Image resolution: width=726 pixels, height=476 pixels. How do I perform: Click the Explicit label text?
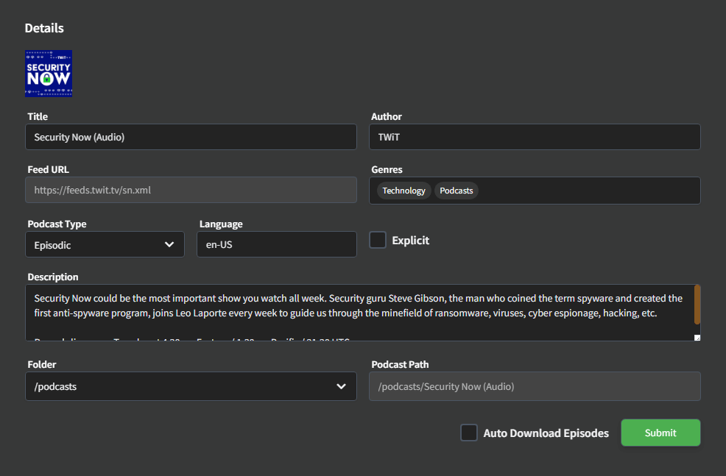pyautogui.click(x=410, y=241)
